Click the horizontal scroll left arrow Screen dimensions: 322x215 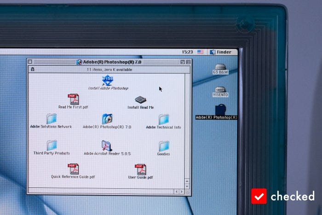click(176, 192)
